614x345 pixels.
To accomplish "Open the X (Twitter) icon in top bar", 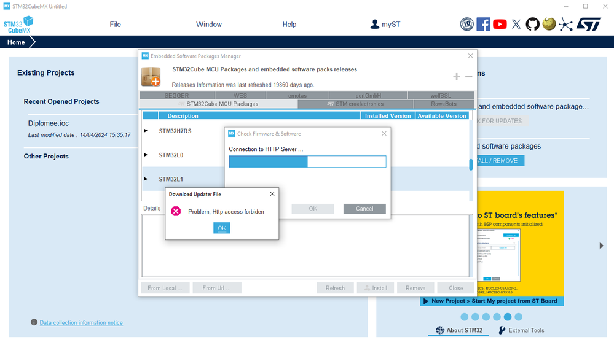I will point(516,25).
